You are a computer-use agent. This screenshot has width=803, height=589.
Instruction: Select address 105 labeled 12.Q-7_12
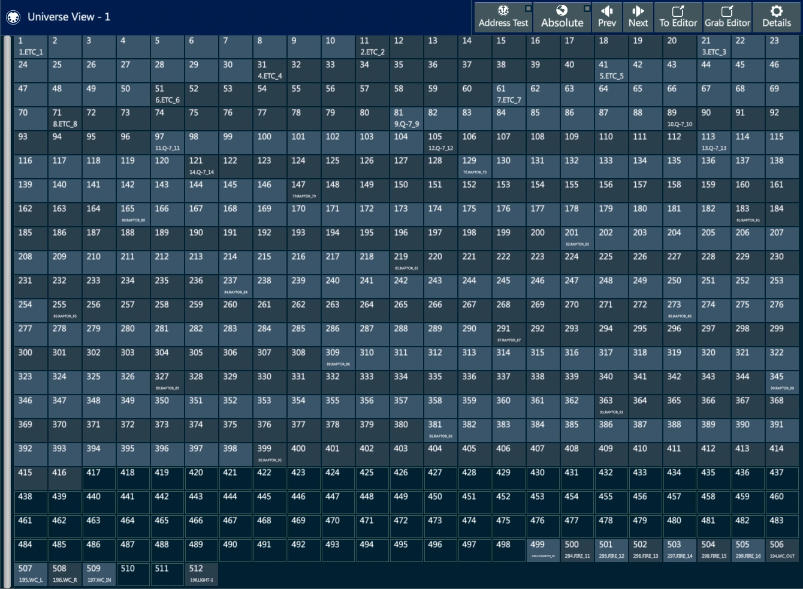(x=440, y=143)
